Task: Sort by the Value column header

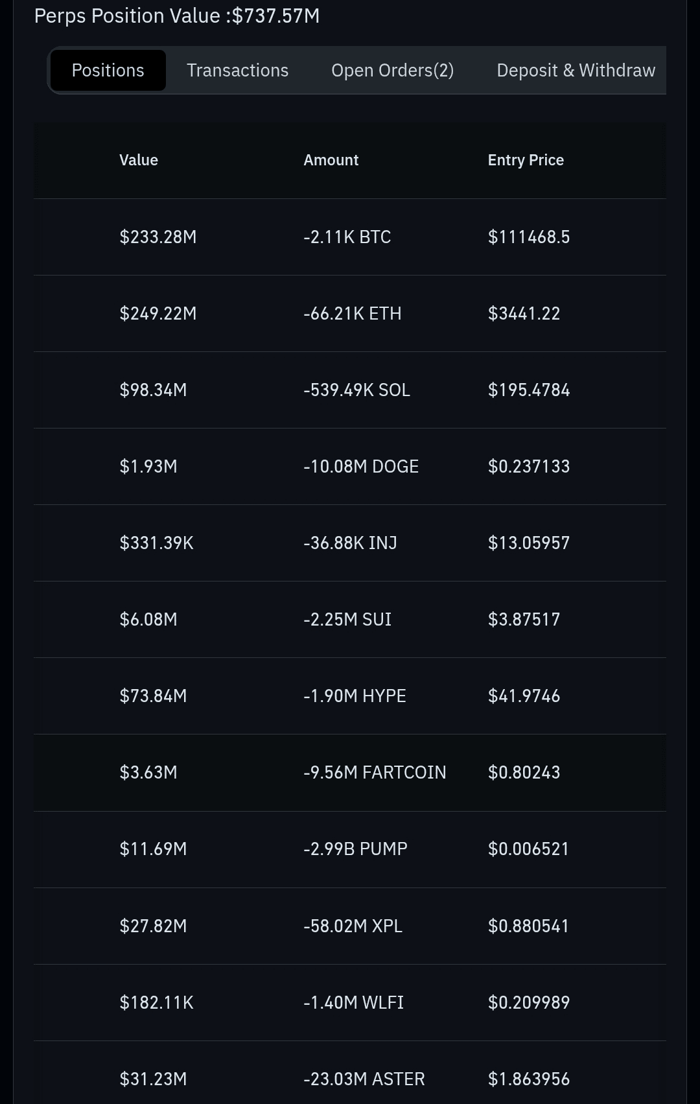Action: coord(139,160)
